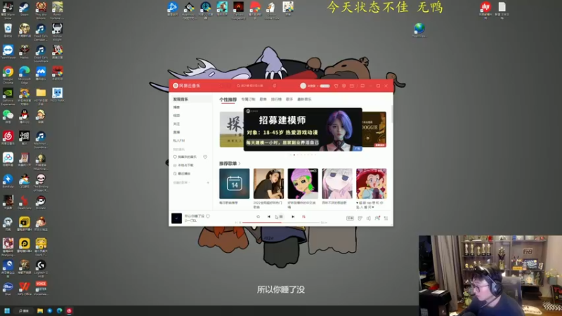The width and height of the screenshot is (562, 316).
Task: Open TeamViewer desktop shortcut
Action: pyautogui.click(x=8, y=52)
